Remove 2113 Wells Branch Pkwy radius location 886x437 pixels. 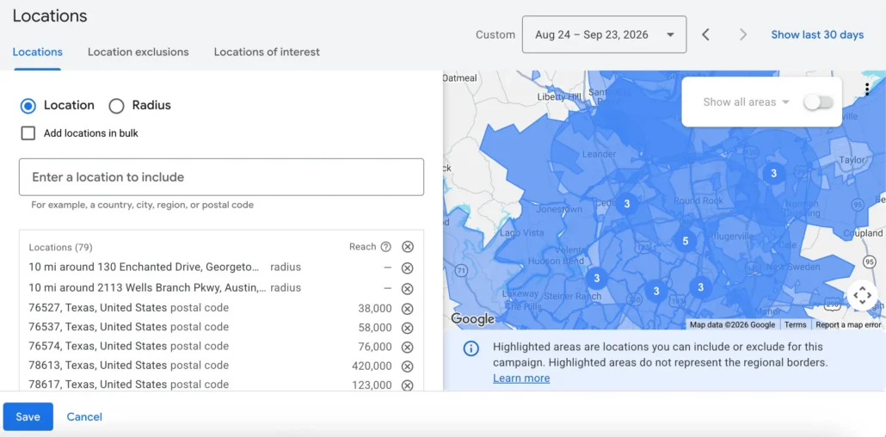(407, 289)
